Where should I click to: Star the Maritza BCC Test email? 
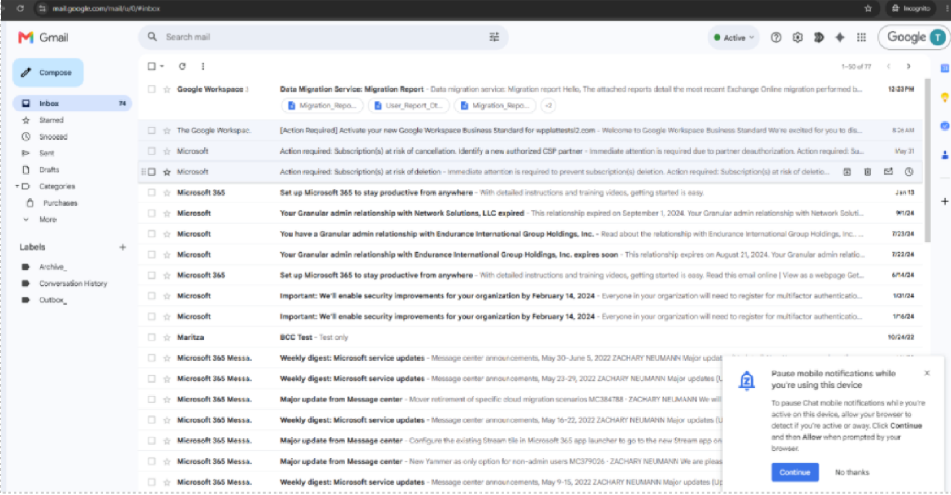(x=167, y=337)
